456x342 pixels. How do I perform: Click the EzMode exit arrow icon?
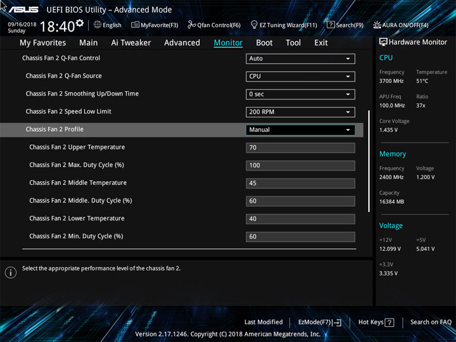[x=337, y=322]
